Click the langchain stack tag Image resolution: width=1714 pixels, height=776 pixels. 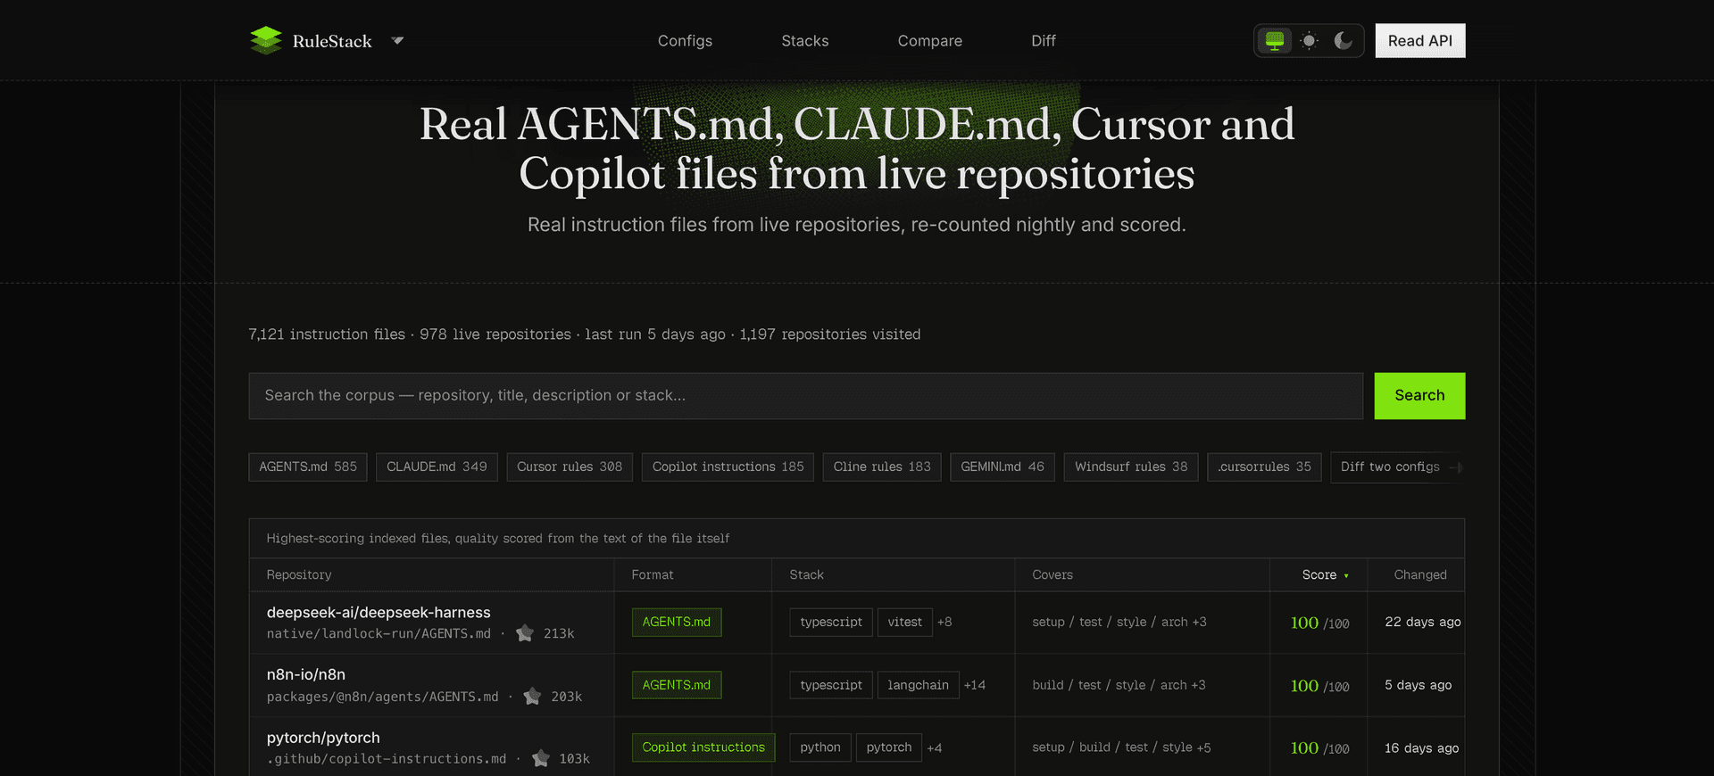(918, 685)
